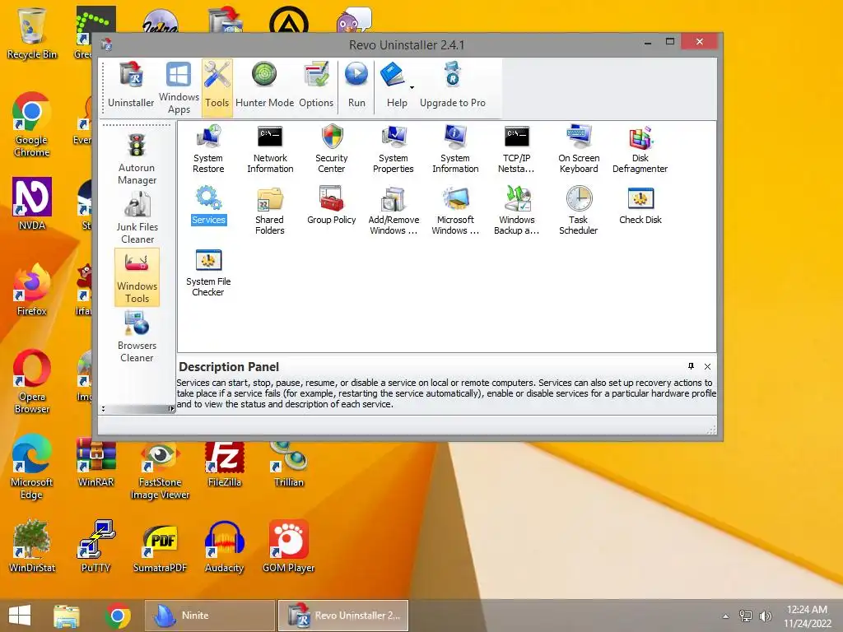
Task: Launch Disk Defragmenter
Action: coord(640,149)
